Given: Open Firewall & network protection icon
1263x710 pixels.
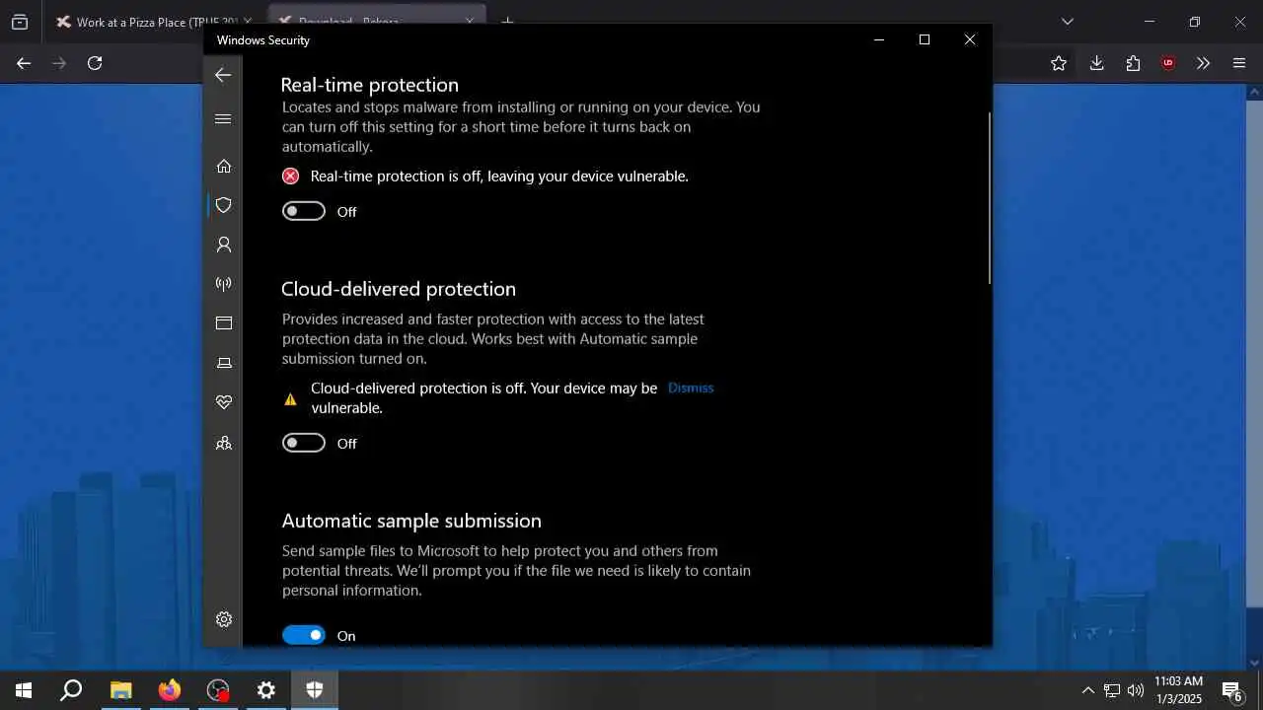Looking at the screenshot, I should [x=224, y=284].
